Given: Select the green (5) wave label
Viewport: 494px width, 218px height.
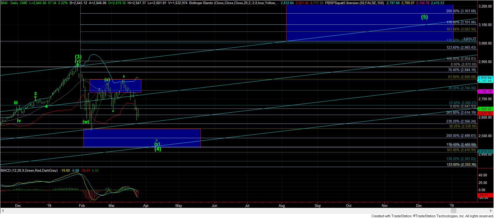Looking at the screenshot, I should point(424,17).
